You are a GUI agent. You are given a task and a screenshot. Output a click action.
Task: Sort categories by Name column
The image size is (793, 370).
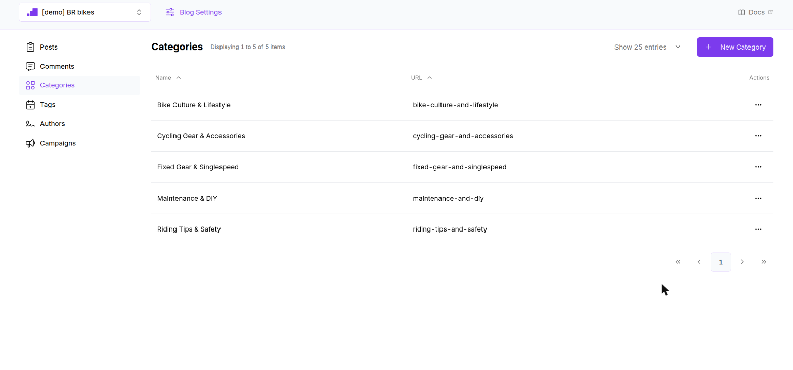tap(168, 78)
